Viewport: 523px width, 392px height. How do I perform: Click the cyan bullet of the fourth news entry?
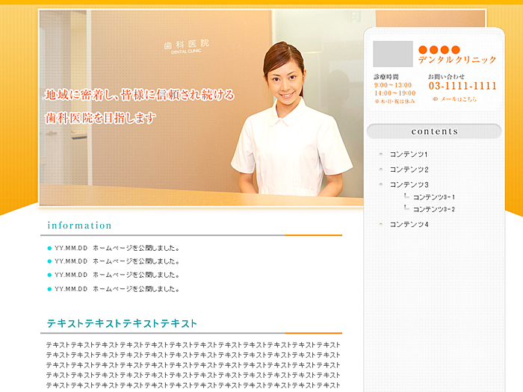tap(49, 289)
